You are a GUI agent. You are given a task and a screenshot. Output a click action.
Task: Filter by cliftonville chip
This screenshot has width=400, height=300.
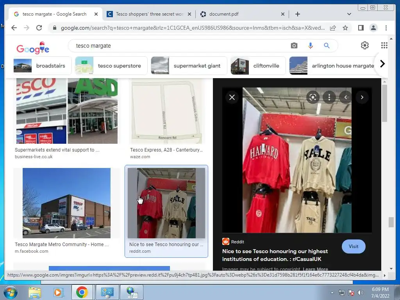click(x=258, y=66)
